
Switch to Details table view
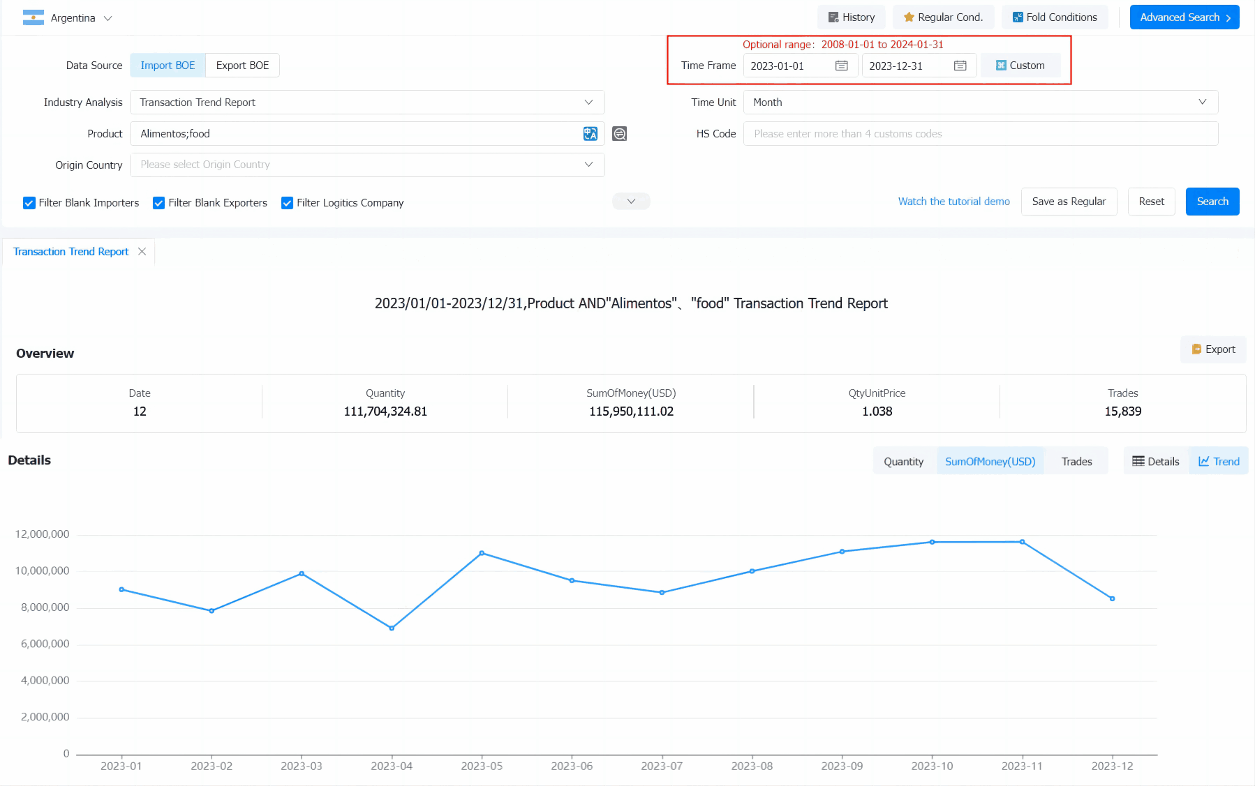(1156, 462)
